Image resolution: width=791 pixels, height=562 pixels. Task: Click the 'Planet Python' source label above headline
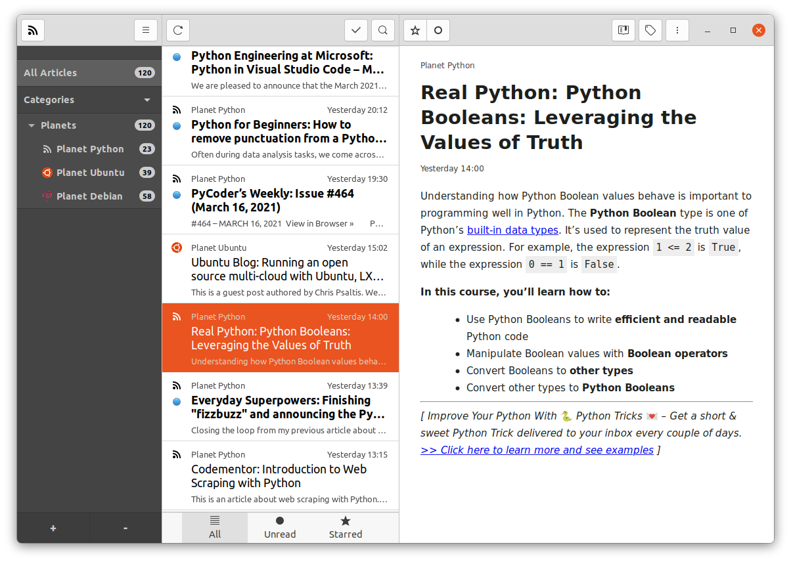(447, 66)
